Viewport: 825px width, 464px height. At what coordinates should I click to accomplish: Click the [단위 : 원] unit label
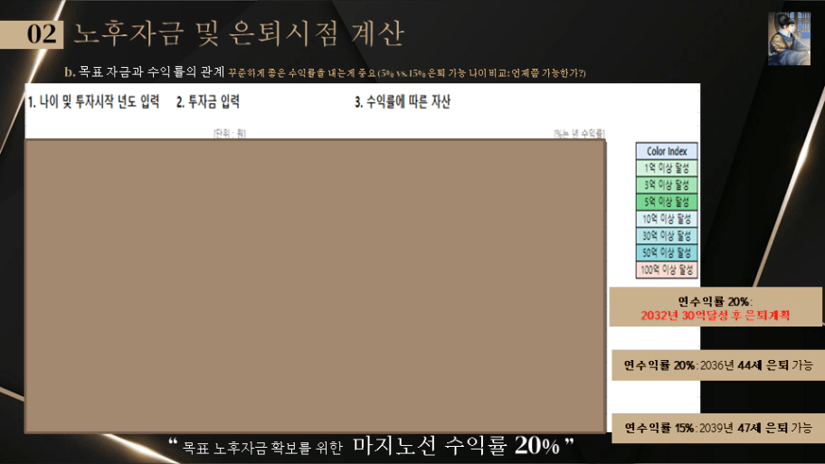(x=230, y=133)
